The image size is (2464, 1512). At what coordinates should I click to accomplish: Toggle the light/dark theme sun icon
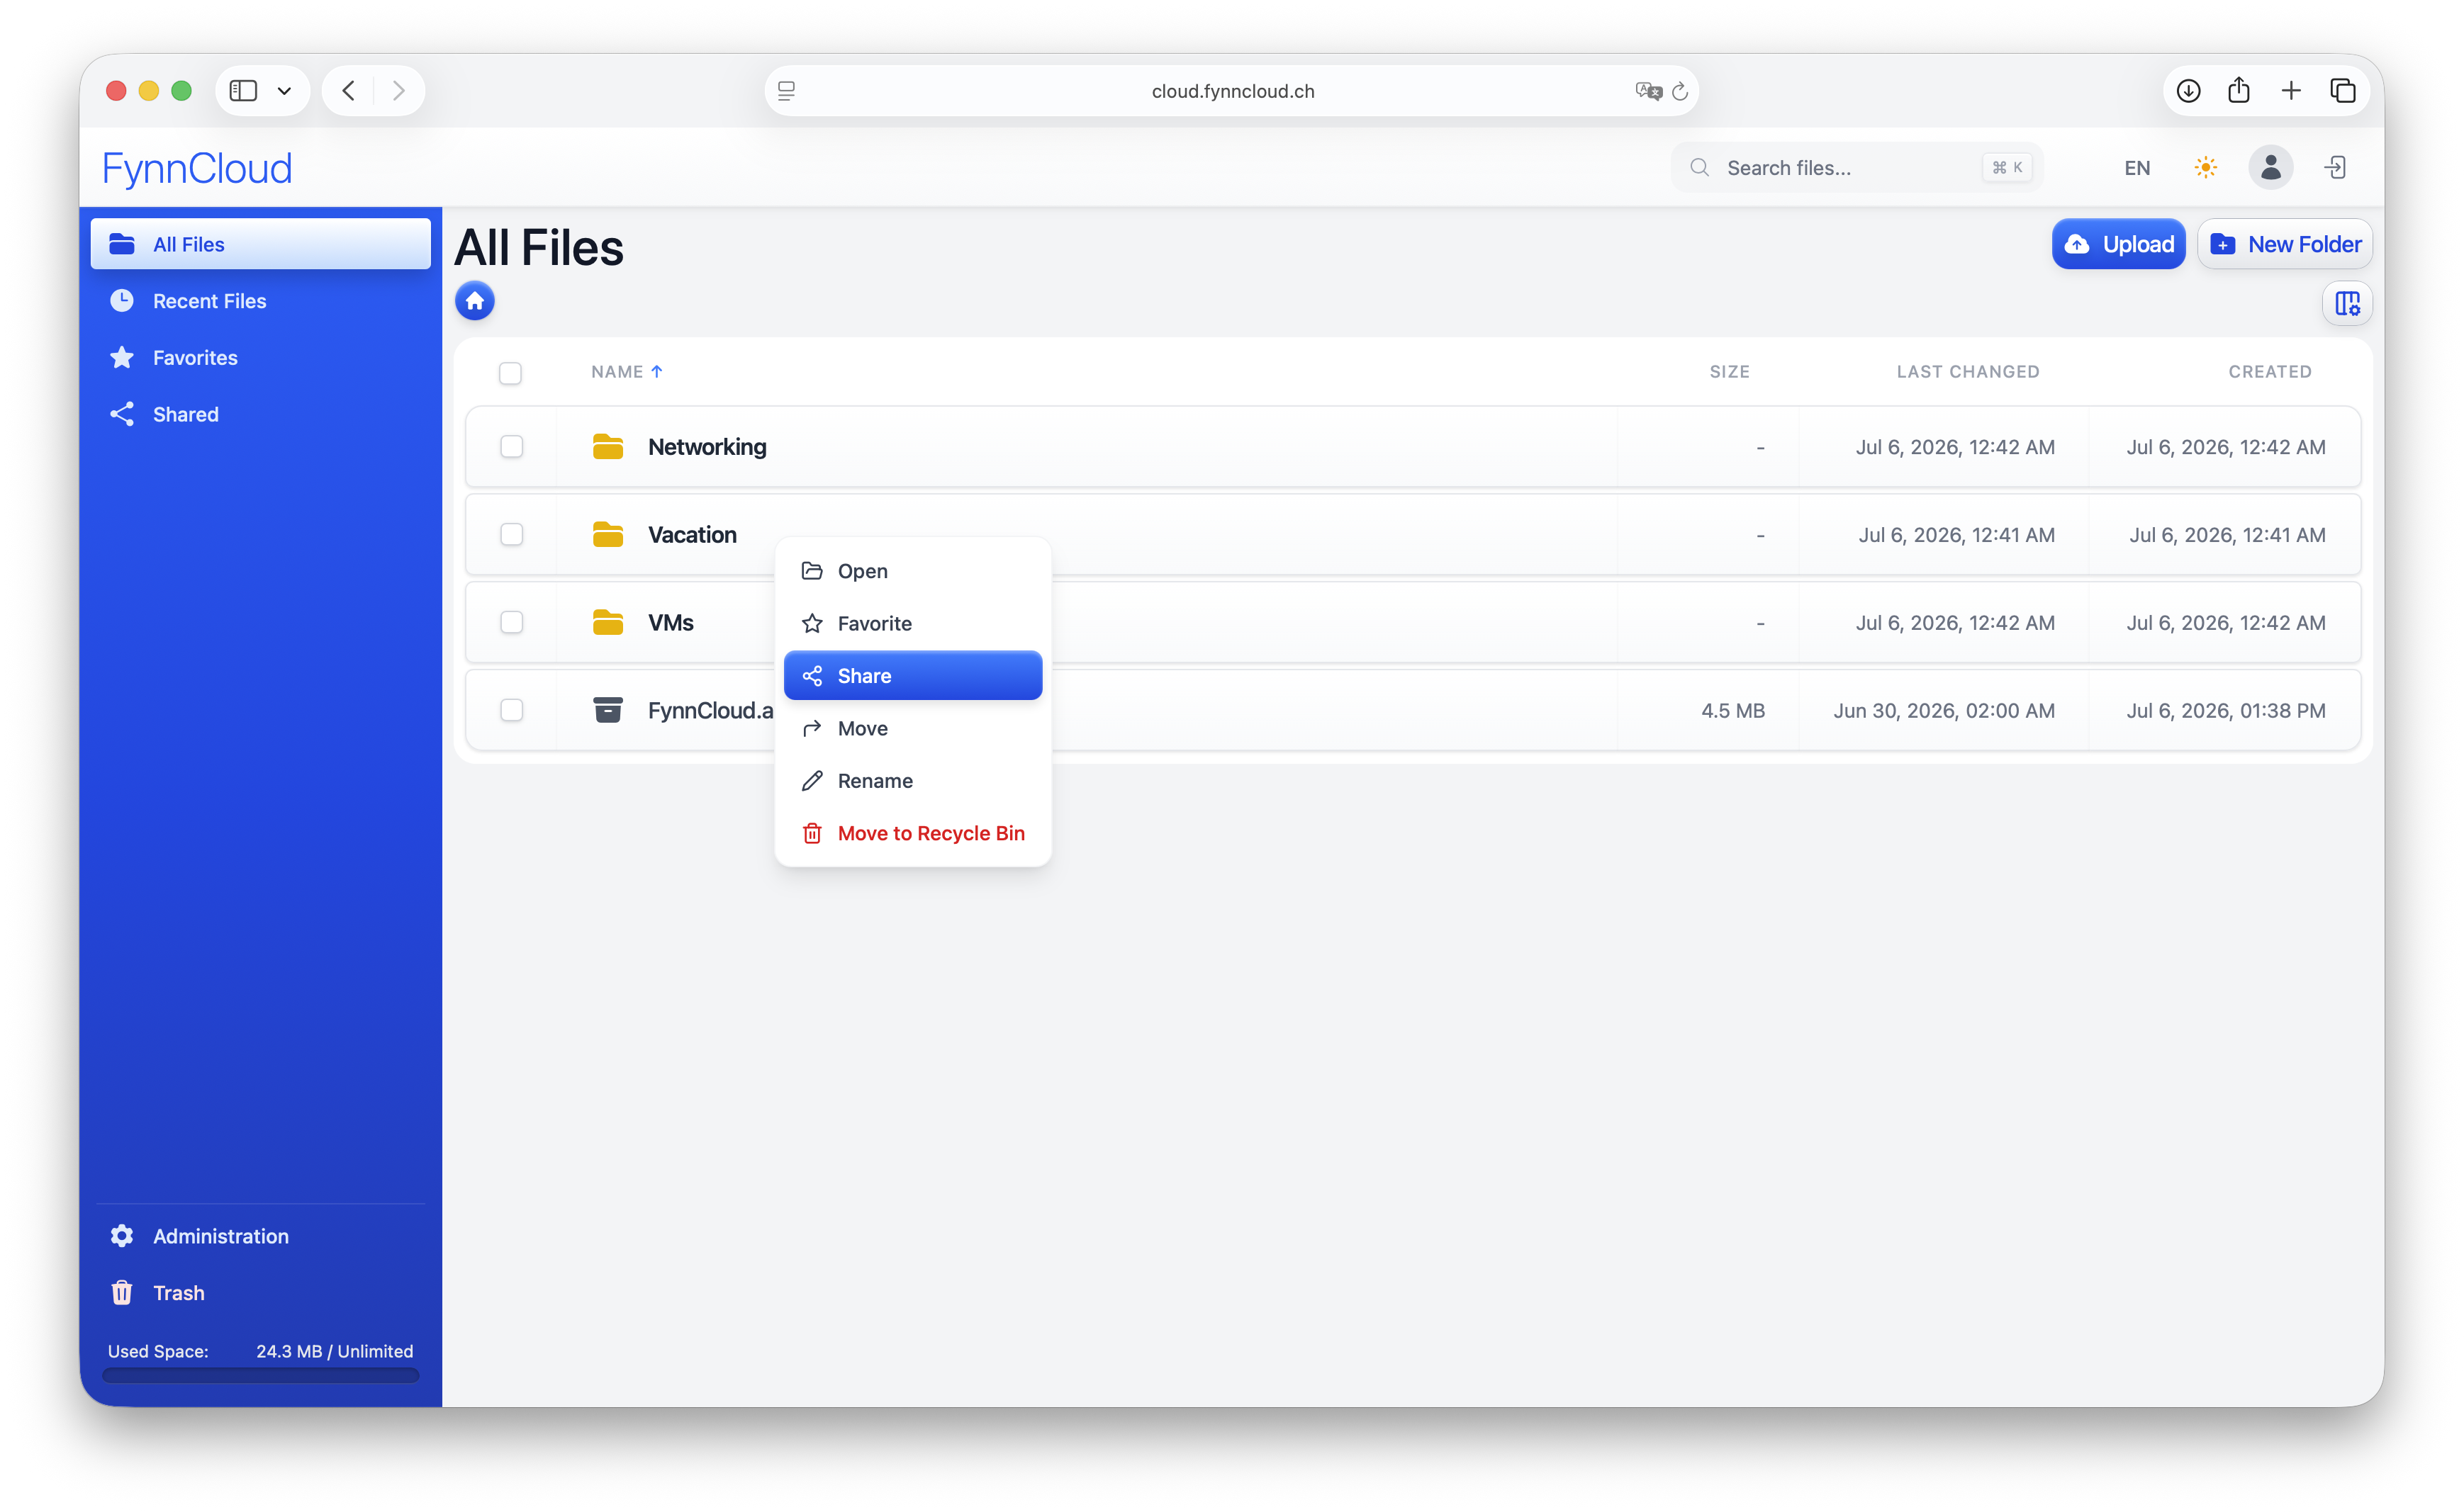pos(2205,167)
